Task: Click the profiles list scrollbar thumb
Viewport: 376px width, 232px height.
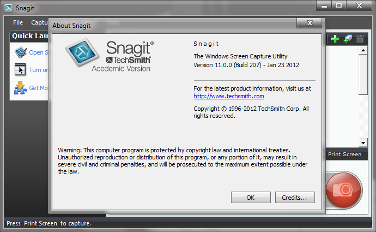Action: (363, 75)
